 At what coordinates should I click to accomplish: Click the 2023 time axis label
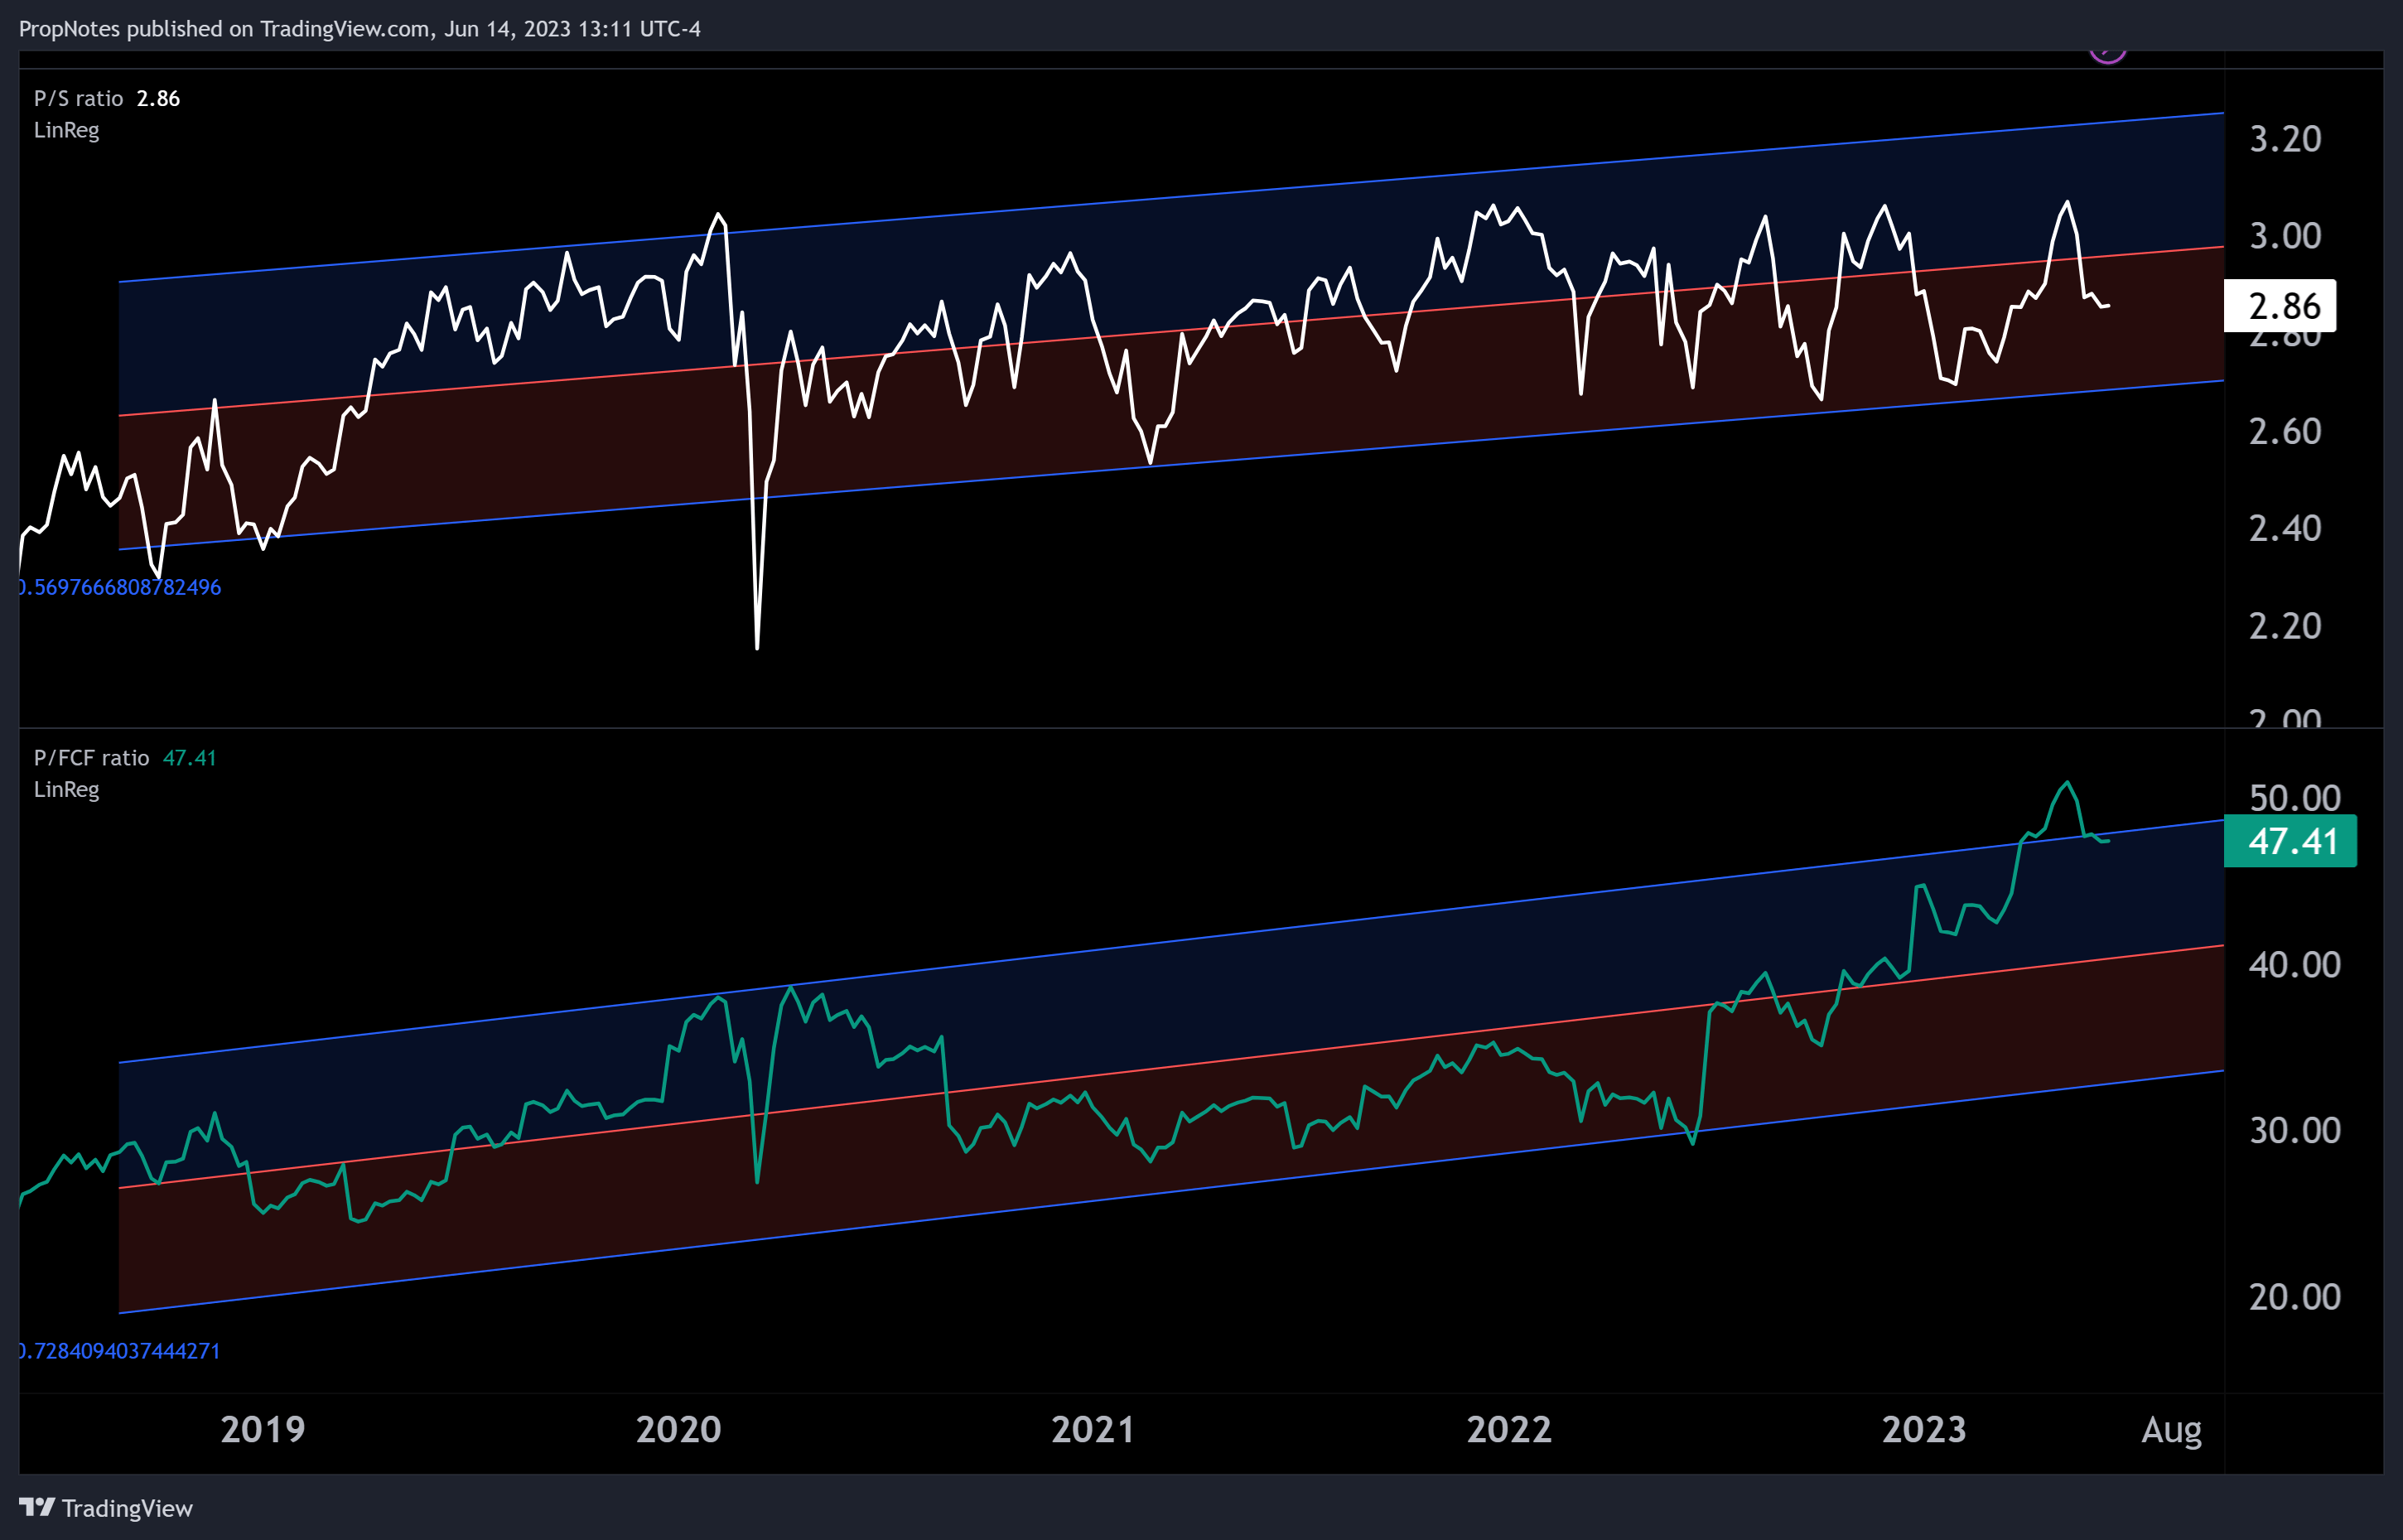[1924, 1429]
